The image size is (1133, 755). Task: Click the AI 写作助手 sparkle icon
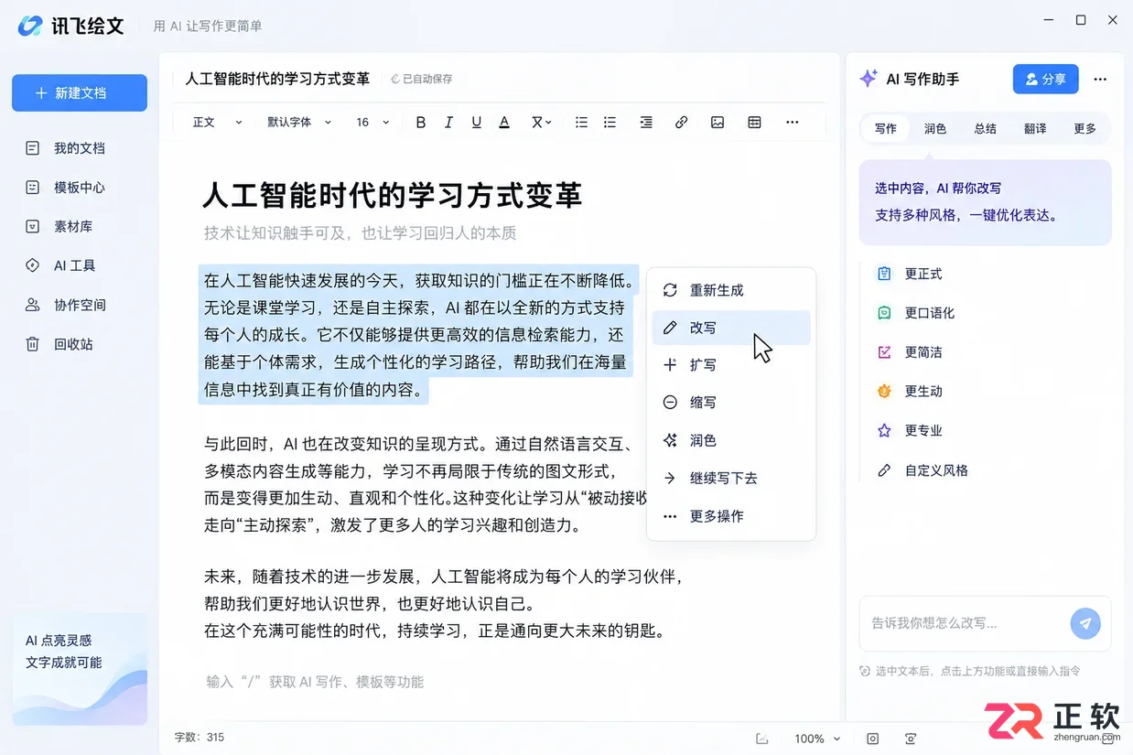[869, 79]
